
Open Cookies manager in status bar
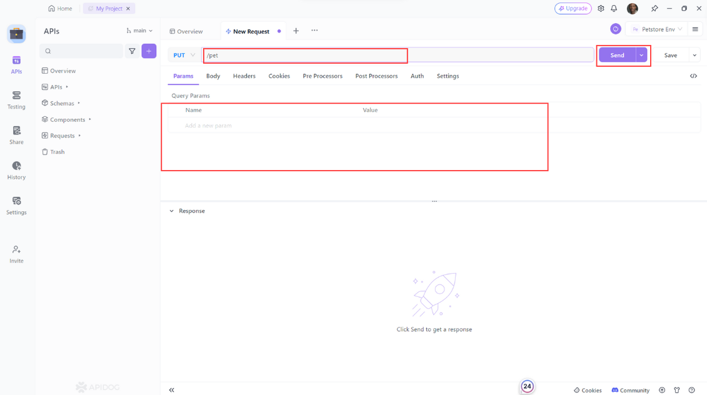[588, 390]
